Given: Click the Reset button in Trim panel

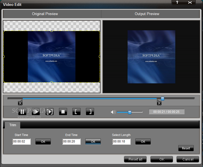Looking at the screenshot, I should (x=186, y=148).
